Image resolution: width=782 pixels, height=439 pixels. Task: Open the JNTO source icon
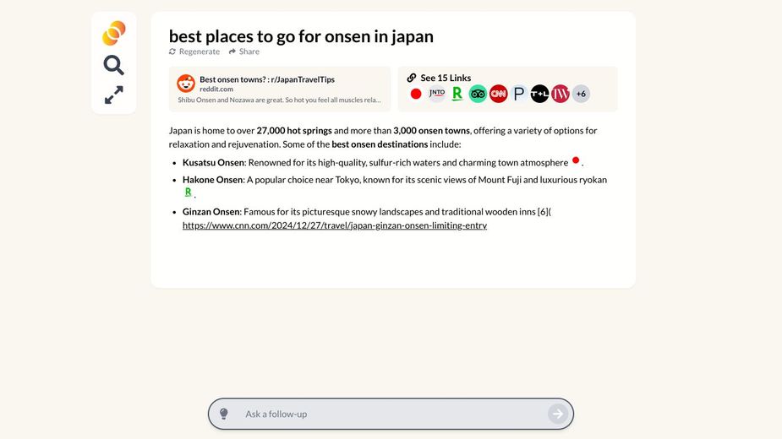pos(436,94)
